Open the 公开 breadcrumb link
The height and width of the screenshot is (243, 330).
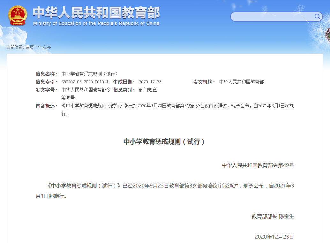(47, 47)
